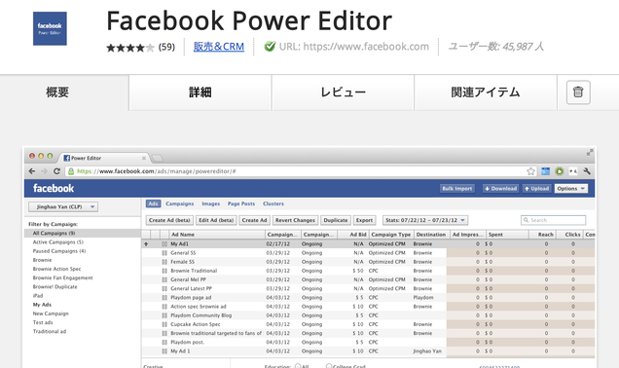Viewport: 619px width, 368px height.
Task: Switch to the Images tab
Action: [x=211, y=203]
